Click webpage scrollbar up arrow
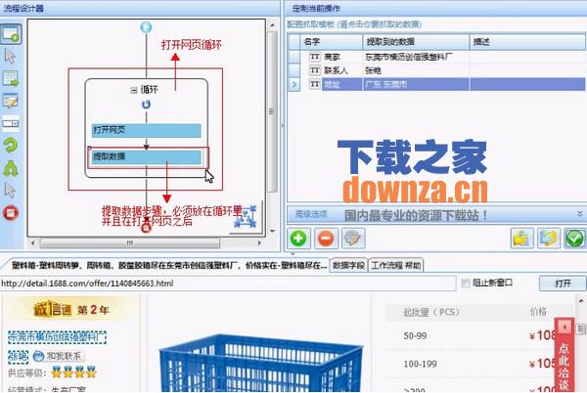This screenshot has height=393, width=587. point(580,301)
